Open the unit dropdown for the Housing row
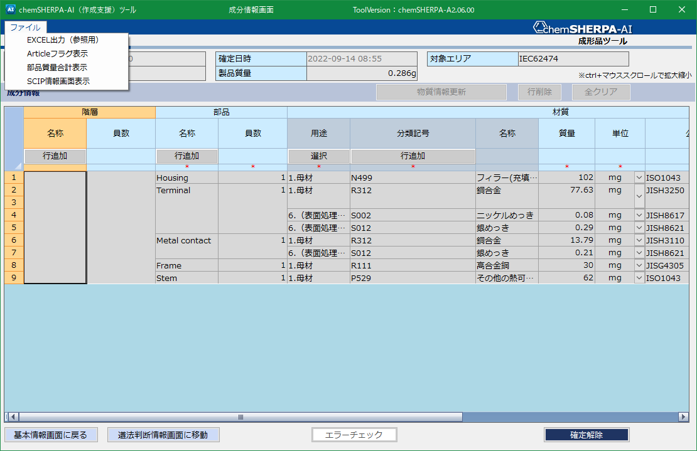697x451 pixels. pyautogui.click(x=639, y=178)
